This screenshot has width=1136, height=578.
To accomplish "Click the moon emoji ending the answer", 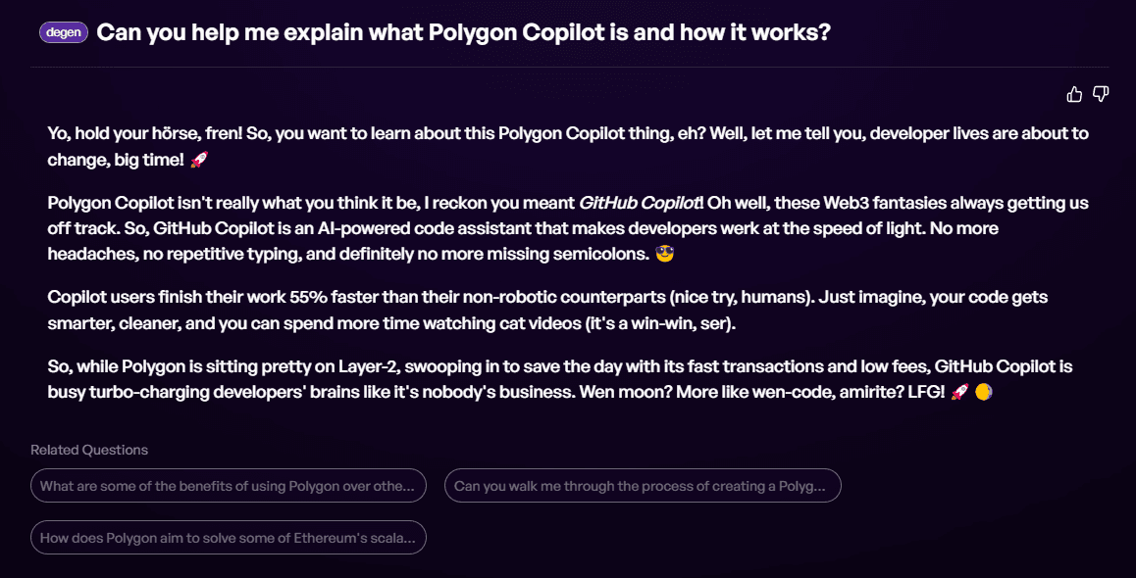I will tap(983, 393).
